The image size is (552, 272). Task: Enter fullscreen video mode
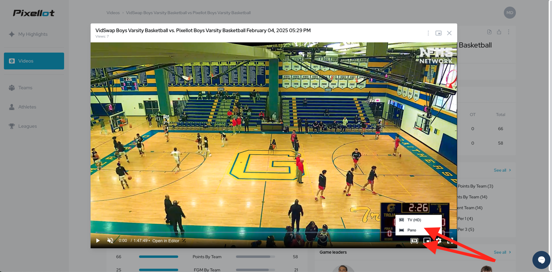450,241
